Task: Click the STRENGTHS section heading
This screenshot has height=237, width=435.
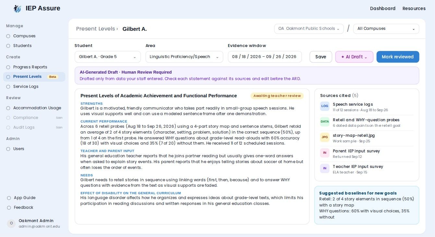Action: point(91,104)
